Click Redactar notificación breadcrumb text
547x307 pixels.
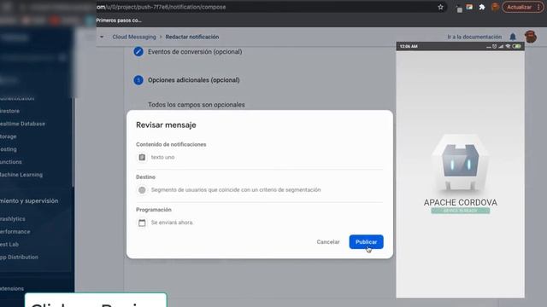pos(192,37)
